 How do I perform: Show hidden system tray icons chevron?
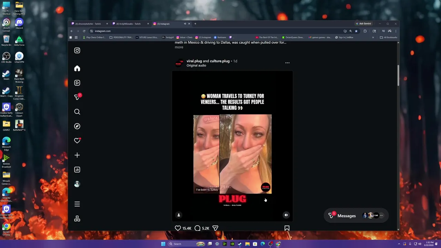coord(399,244)
